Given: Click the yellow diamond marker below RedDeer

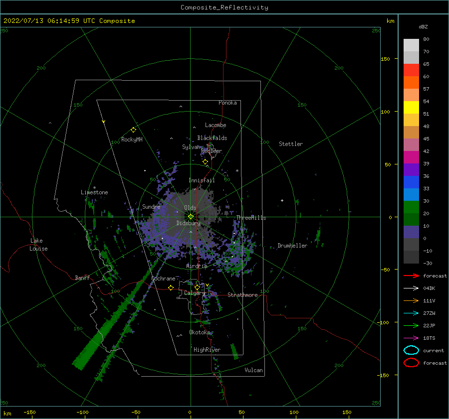Looking at the screenshot, I should tap(205, 162).
